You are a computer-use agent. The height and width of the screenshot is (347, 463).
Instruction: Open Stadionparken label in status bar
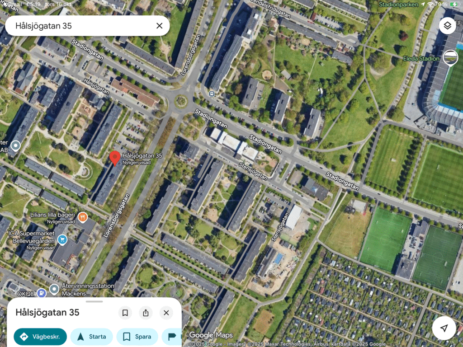click(398, 5)
